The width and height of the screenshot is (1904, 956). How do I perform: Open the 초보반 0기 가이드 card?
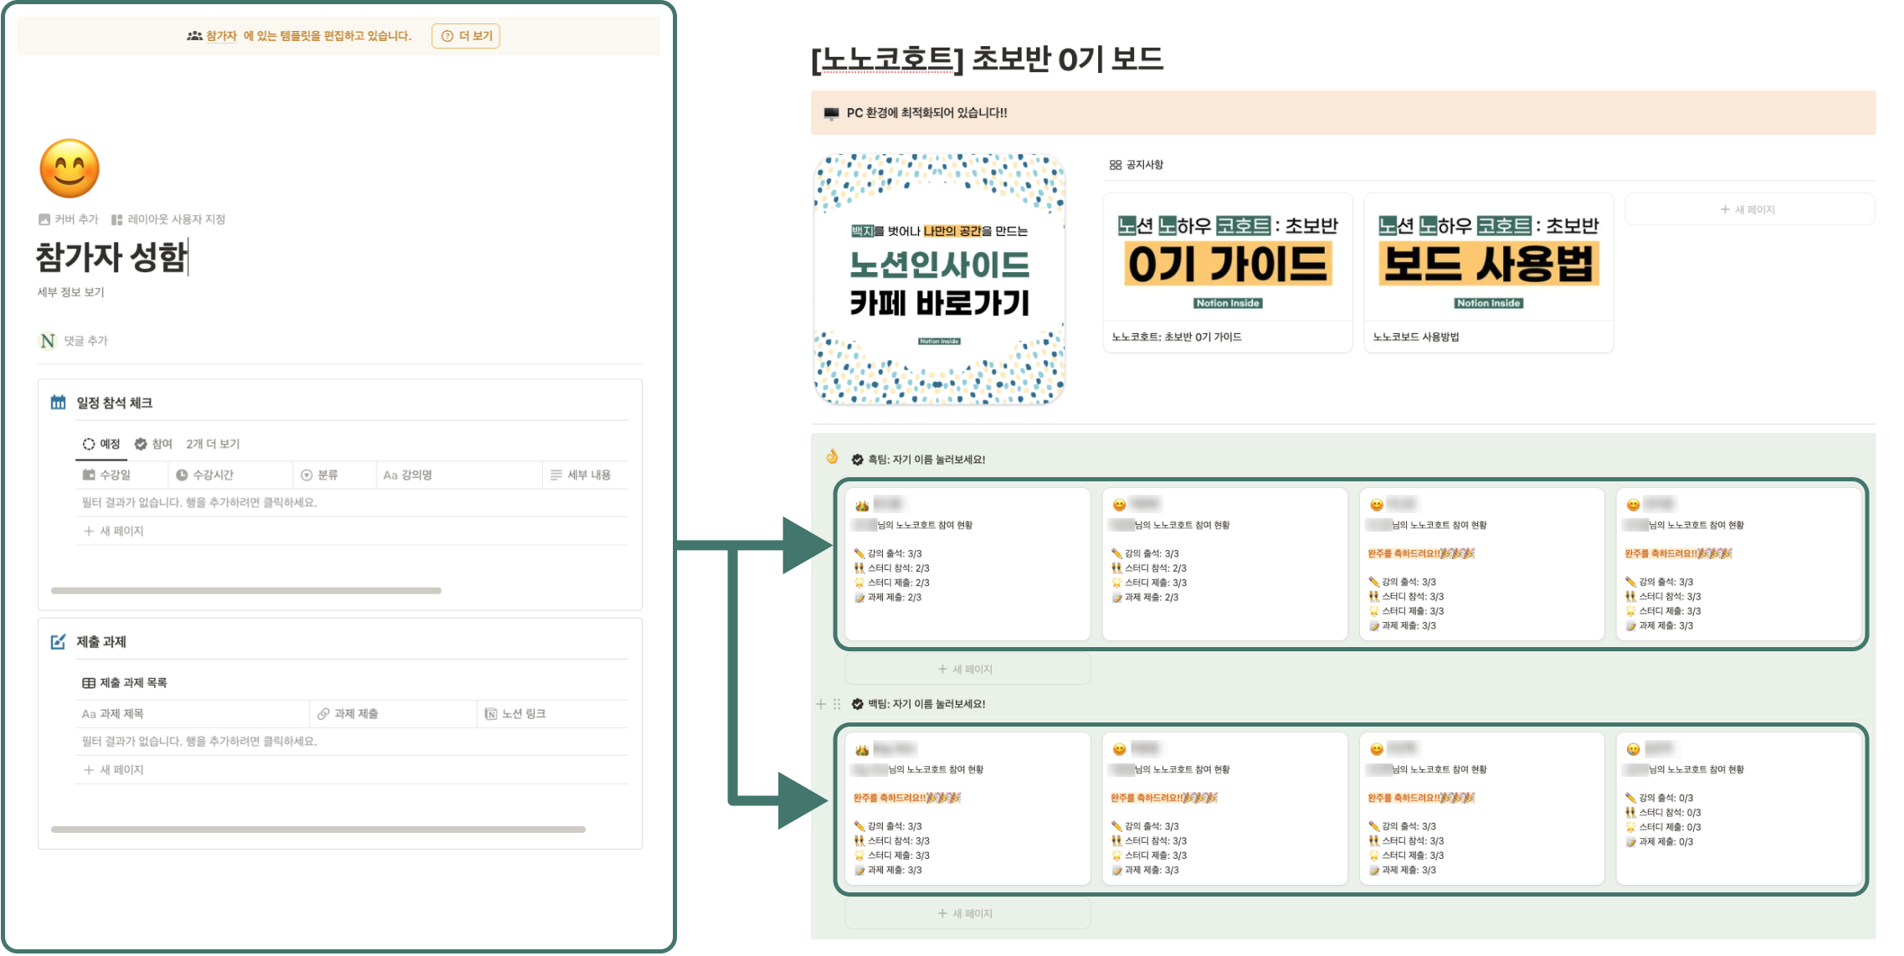(1227, 273)
